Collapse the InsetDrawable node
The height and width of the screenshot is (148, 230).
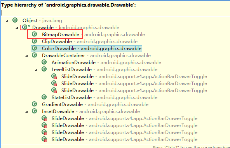coord(26,112)
